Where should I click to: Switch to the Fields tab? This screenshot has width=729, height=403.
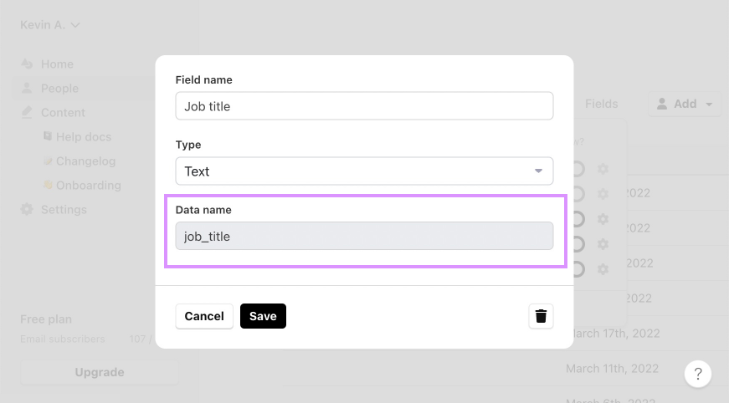click(601, 104)
